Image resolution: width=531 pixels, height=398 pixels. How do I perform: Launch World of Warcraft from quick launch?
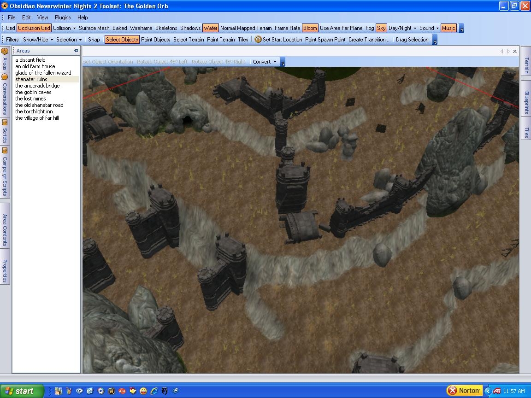point(111,391)
